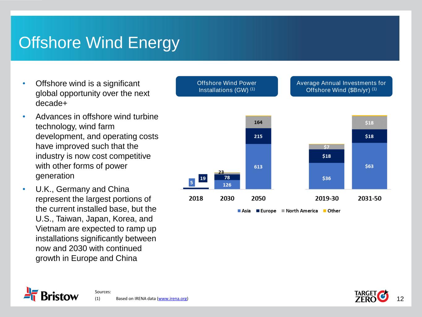Screen dimensions: 422x317
Task: Click the $63 Asia segment in 2031-50
Action: point(369,166)
